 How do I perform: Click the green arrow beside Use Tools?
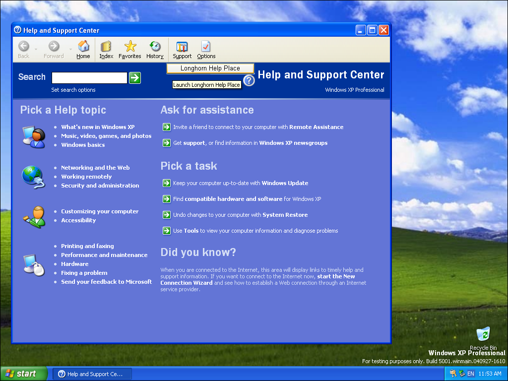coord(167,231)
